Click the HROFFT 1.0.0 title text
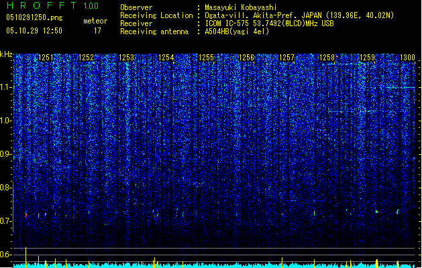422x268 pixels. (x=53, y=5)
